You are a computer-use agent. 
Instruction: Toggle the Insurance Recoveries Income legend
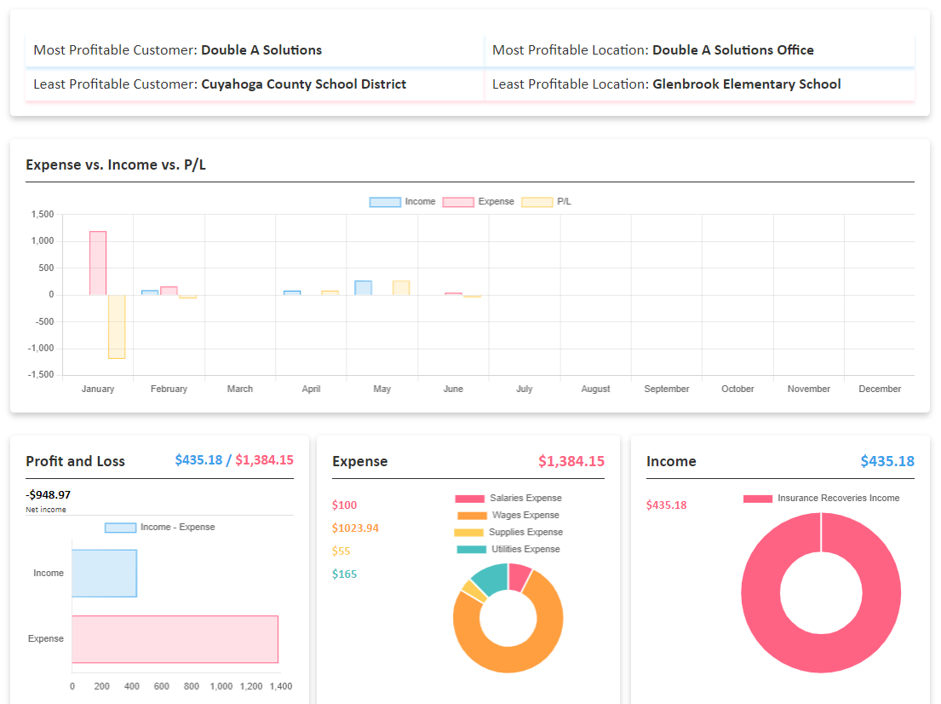(x=821, y=499)
